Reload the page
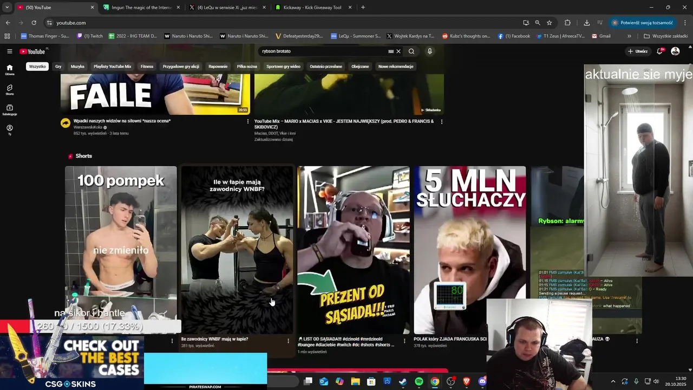 pyautogui.click(x=34, y=23)
